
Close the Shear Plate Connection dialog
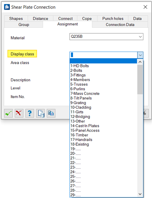[145, 7]
